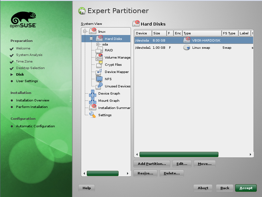Screen dimensions: 262x197
Task: Expand the sda tree node
Action: (98, 44)
